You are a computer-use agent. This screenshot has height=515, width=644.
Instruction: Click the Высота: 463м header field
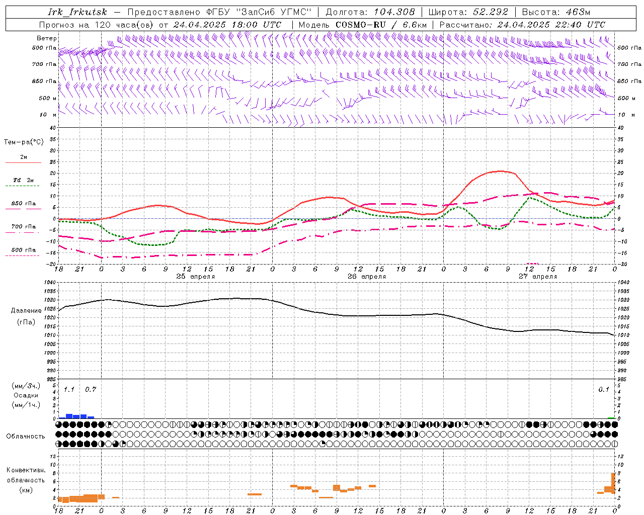point(556,12)
